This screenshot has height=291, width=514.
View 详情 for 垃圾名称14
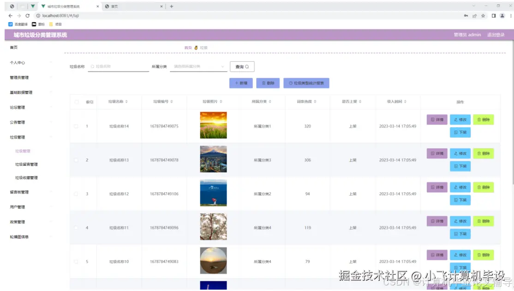pyautogui.click(x=437, y=119)
